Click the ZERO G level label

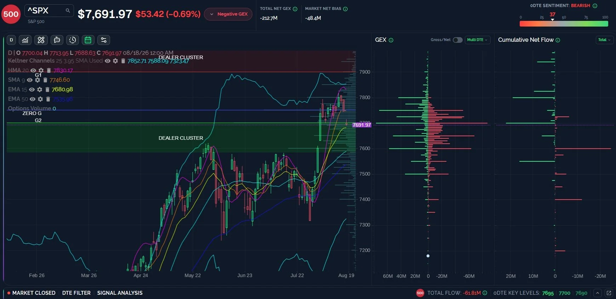pyautogui.click(x=32, y=113)
